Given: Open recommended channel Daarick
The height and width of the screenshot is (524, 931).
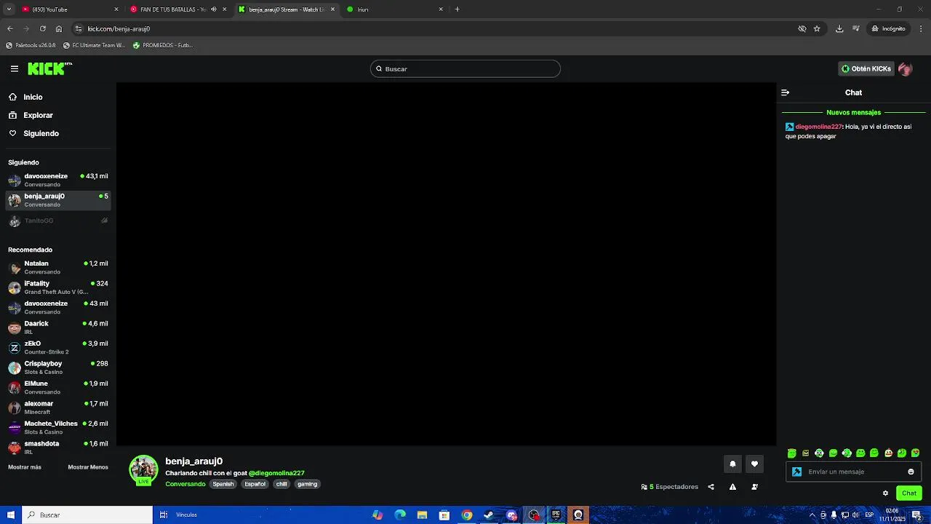Looking at the screenshot, I should tap(58, 327).
